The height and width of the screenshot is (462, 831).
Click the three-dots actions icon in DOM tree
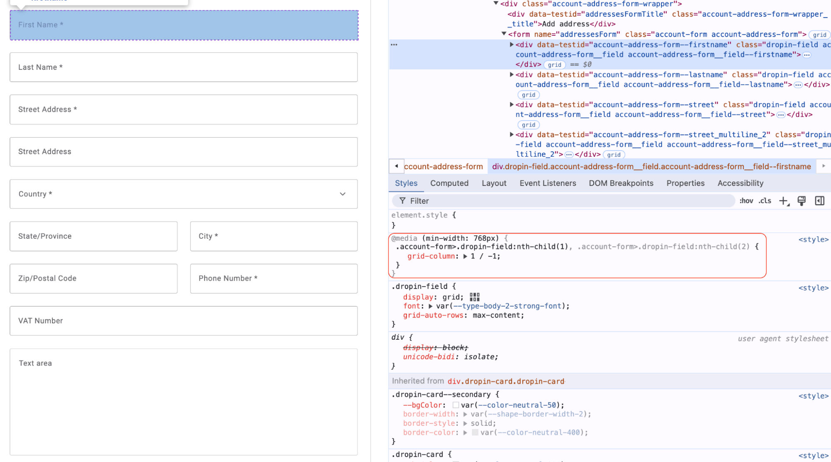(x=394, y=44)
